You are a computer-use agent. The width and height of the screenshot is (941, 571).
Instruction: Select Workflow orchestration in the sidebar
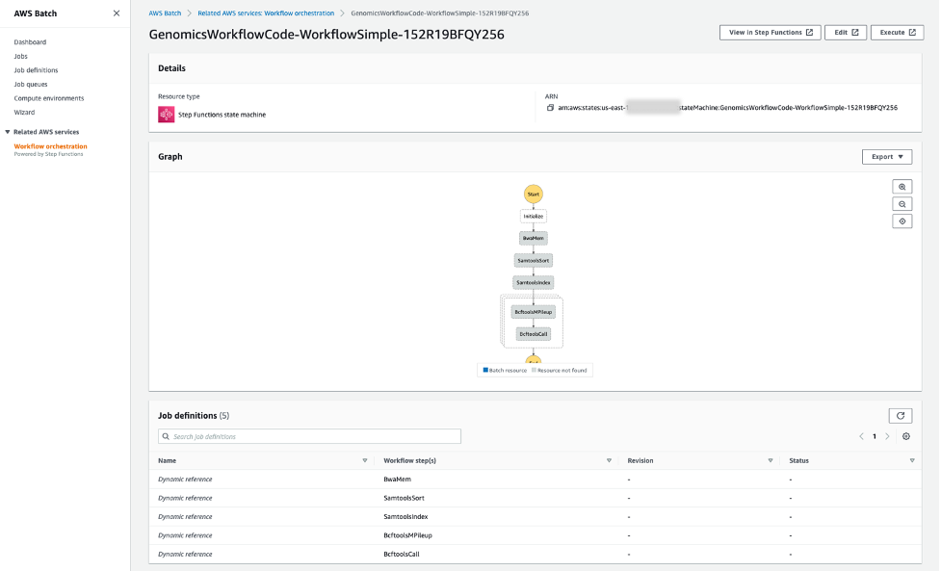pos(50,146)
